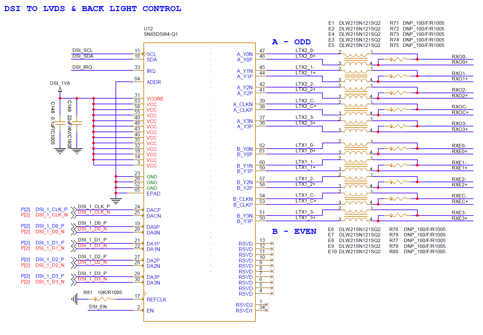Select the no-connect cross on RSVD1 pin 34
The image size is (483, 335).
(x=267, y=310)
